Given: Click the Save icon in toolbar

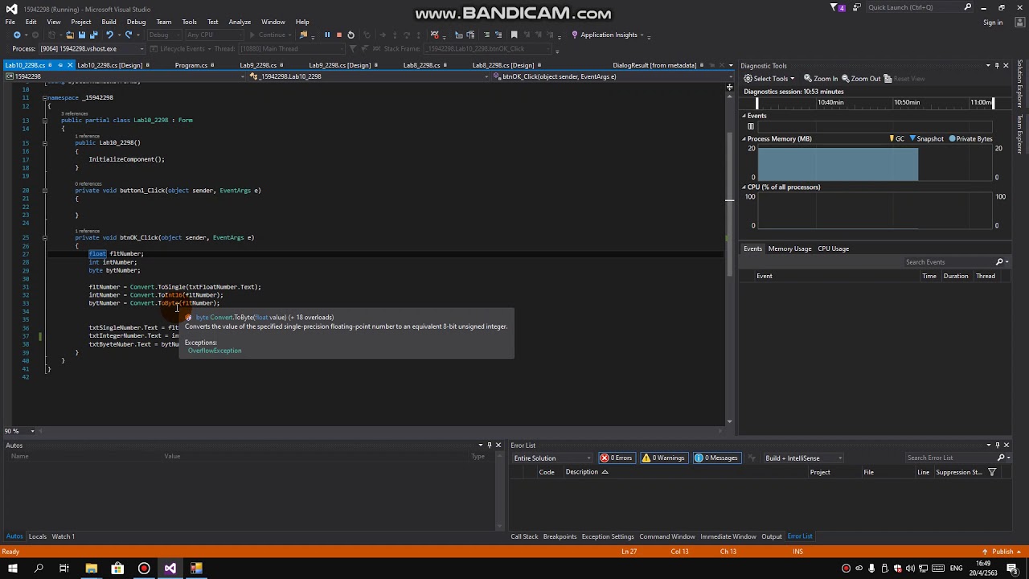Looking at the screenshot, I should point(81,35).
